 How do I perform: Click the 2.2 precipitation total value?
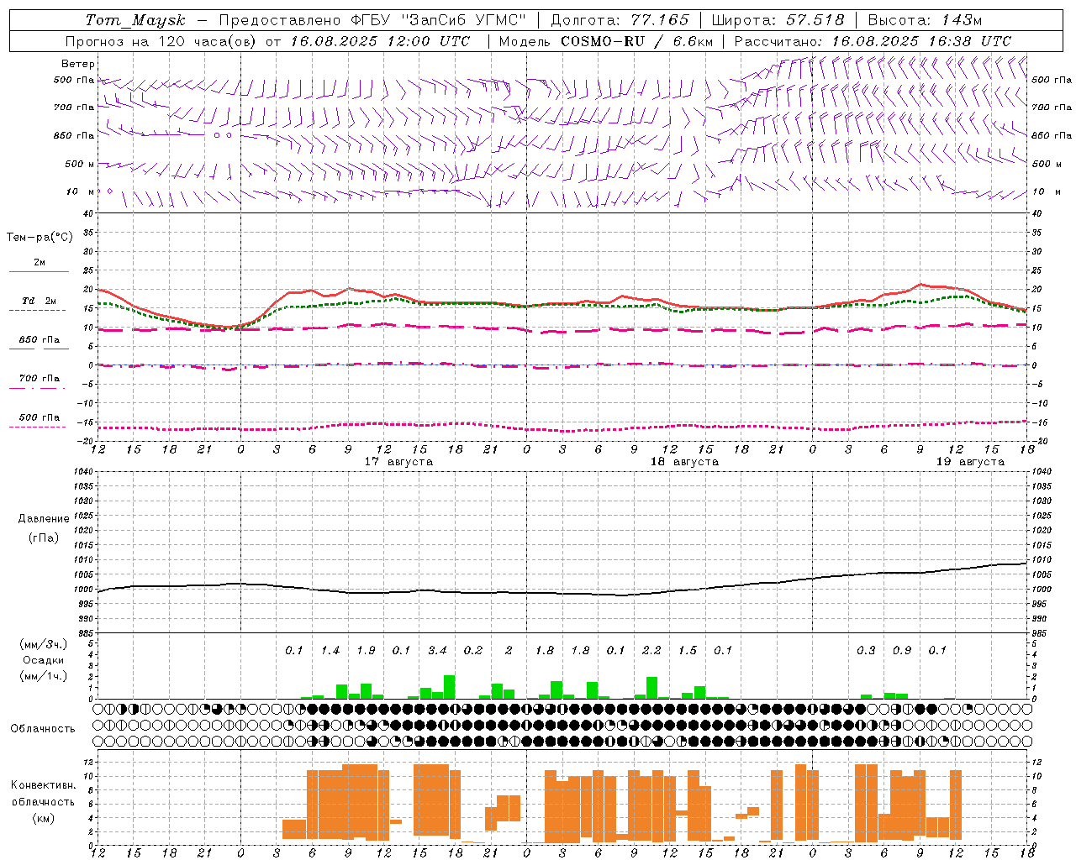point(651,650)
